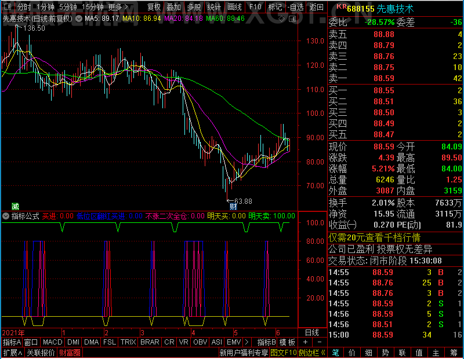
Task: Open the 联 linked tab
Action: pyautogui.click(x=402, y=353)
